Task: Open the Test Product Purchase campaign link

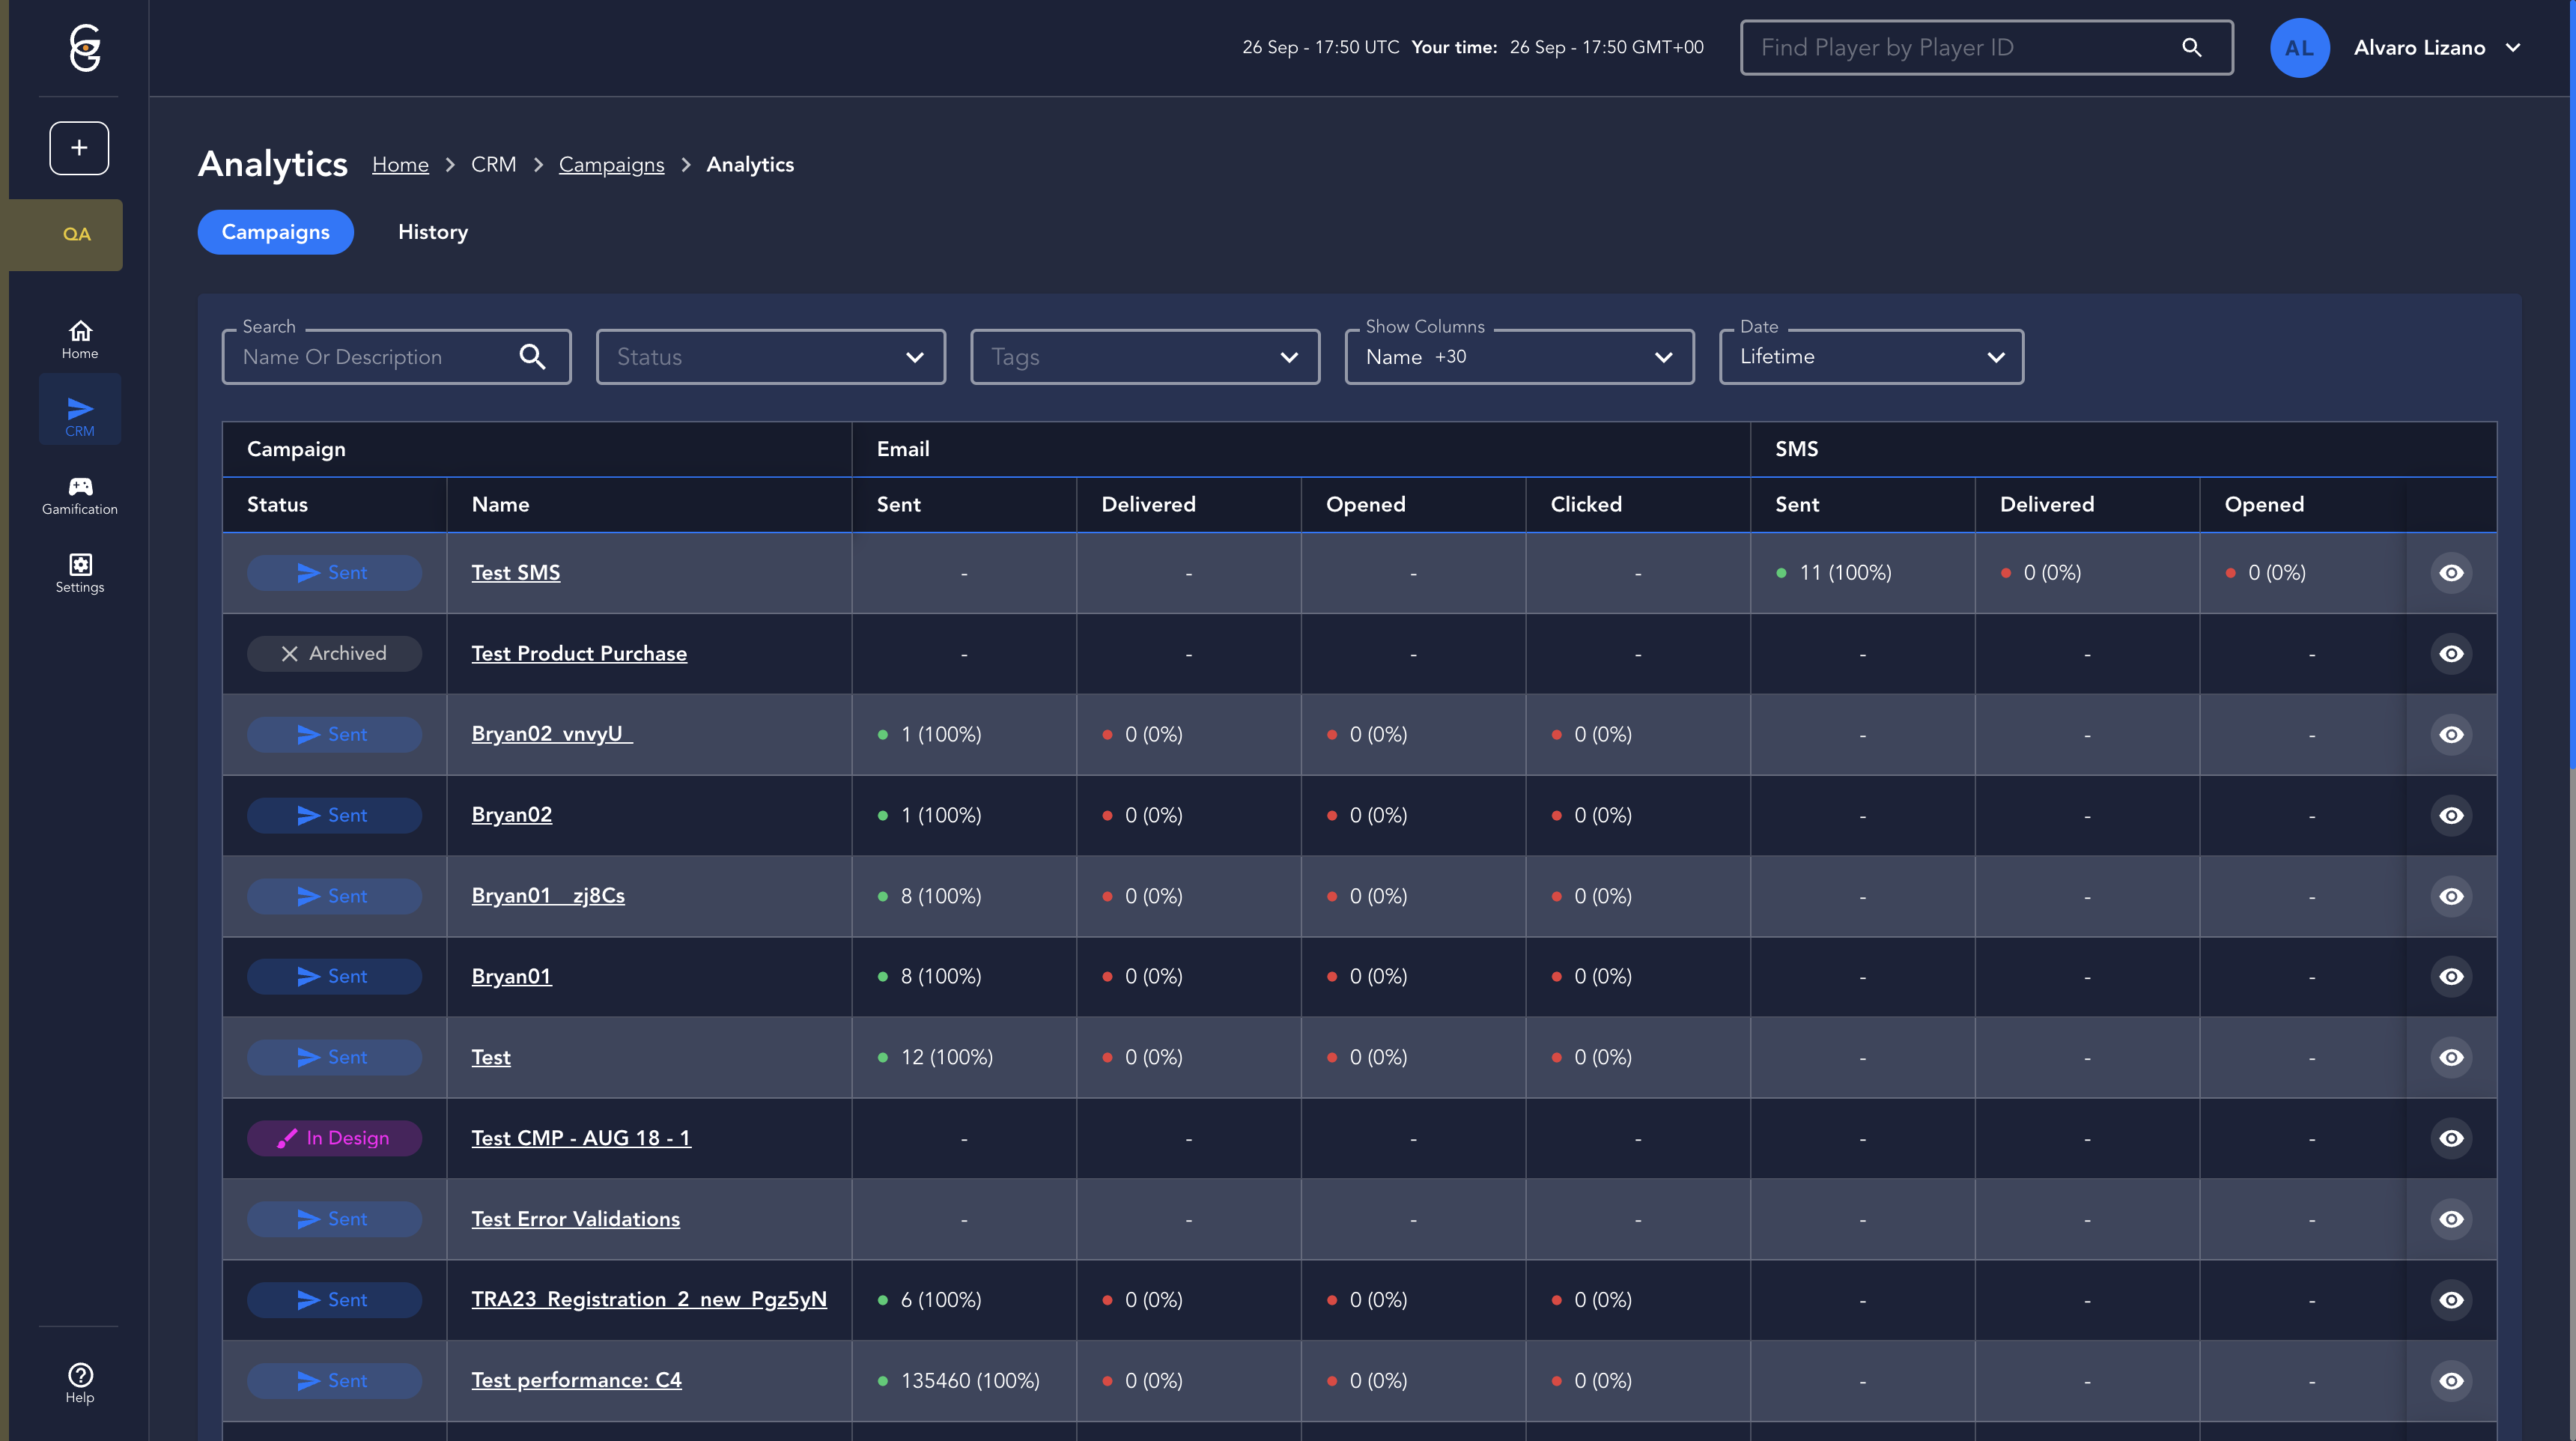Action: pos(579,654)
